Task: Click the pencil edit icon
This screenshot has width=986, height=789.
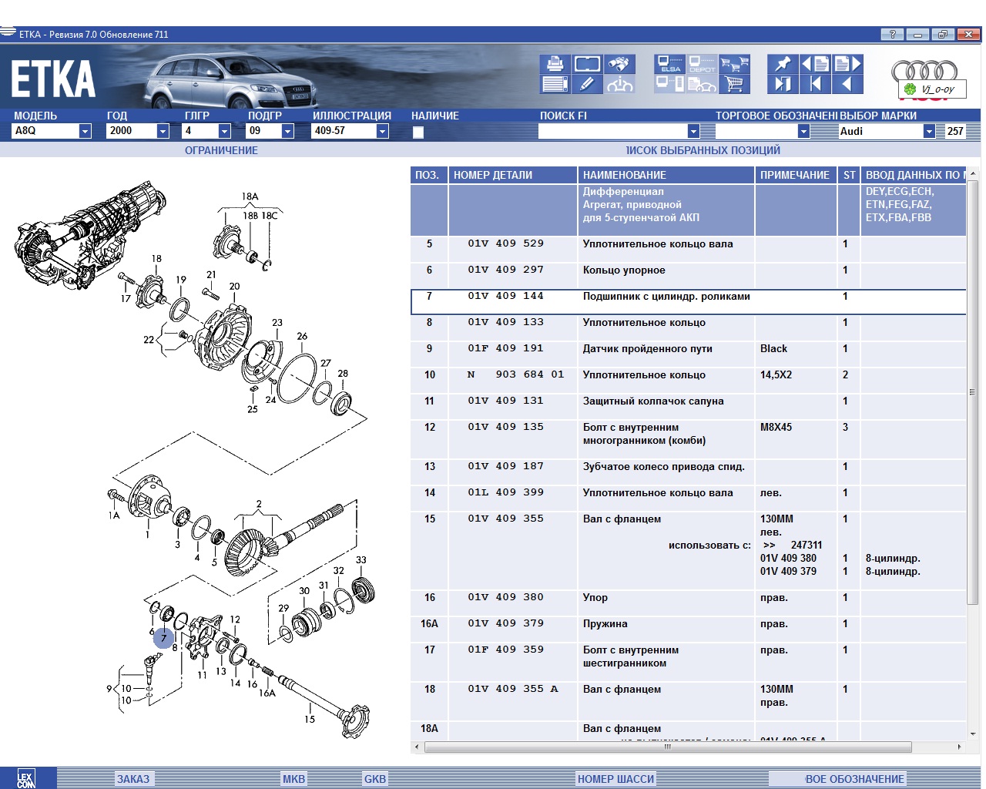Action: (x=587, y=84)
